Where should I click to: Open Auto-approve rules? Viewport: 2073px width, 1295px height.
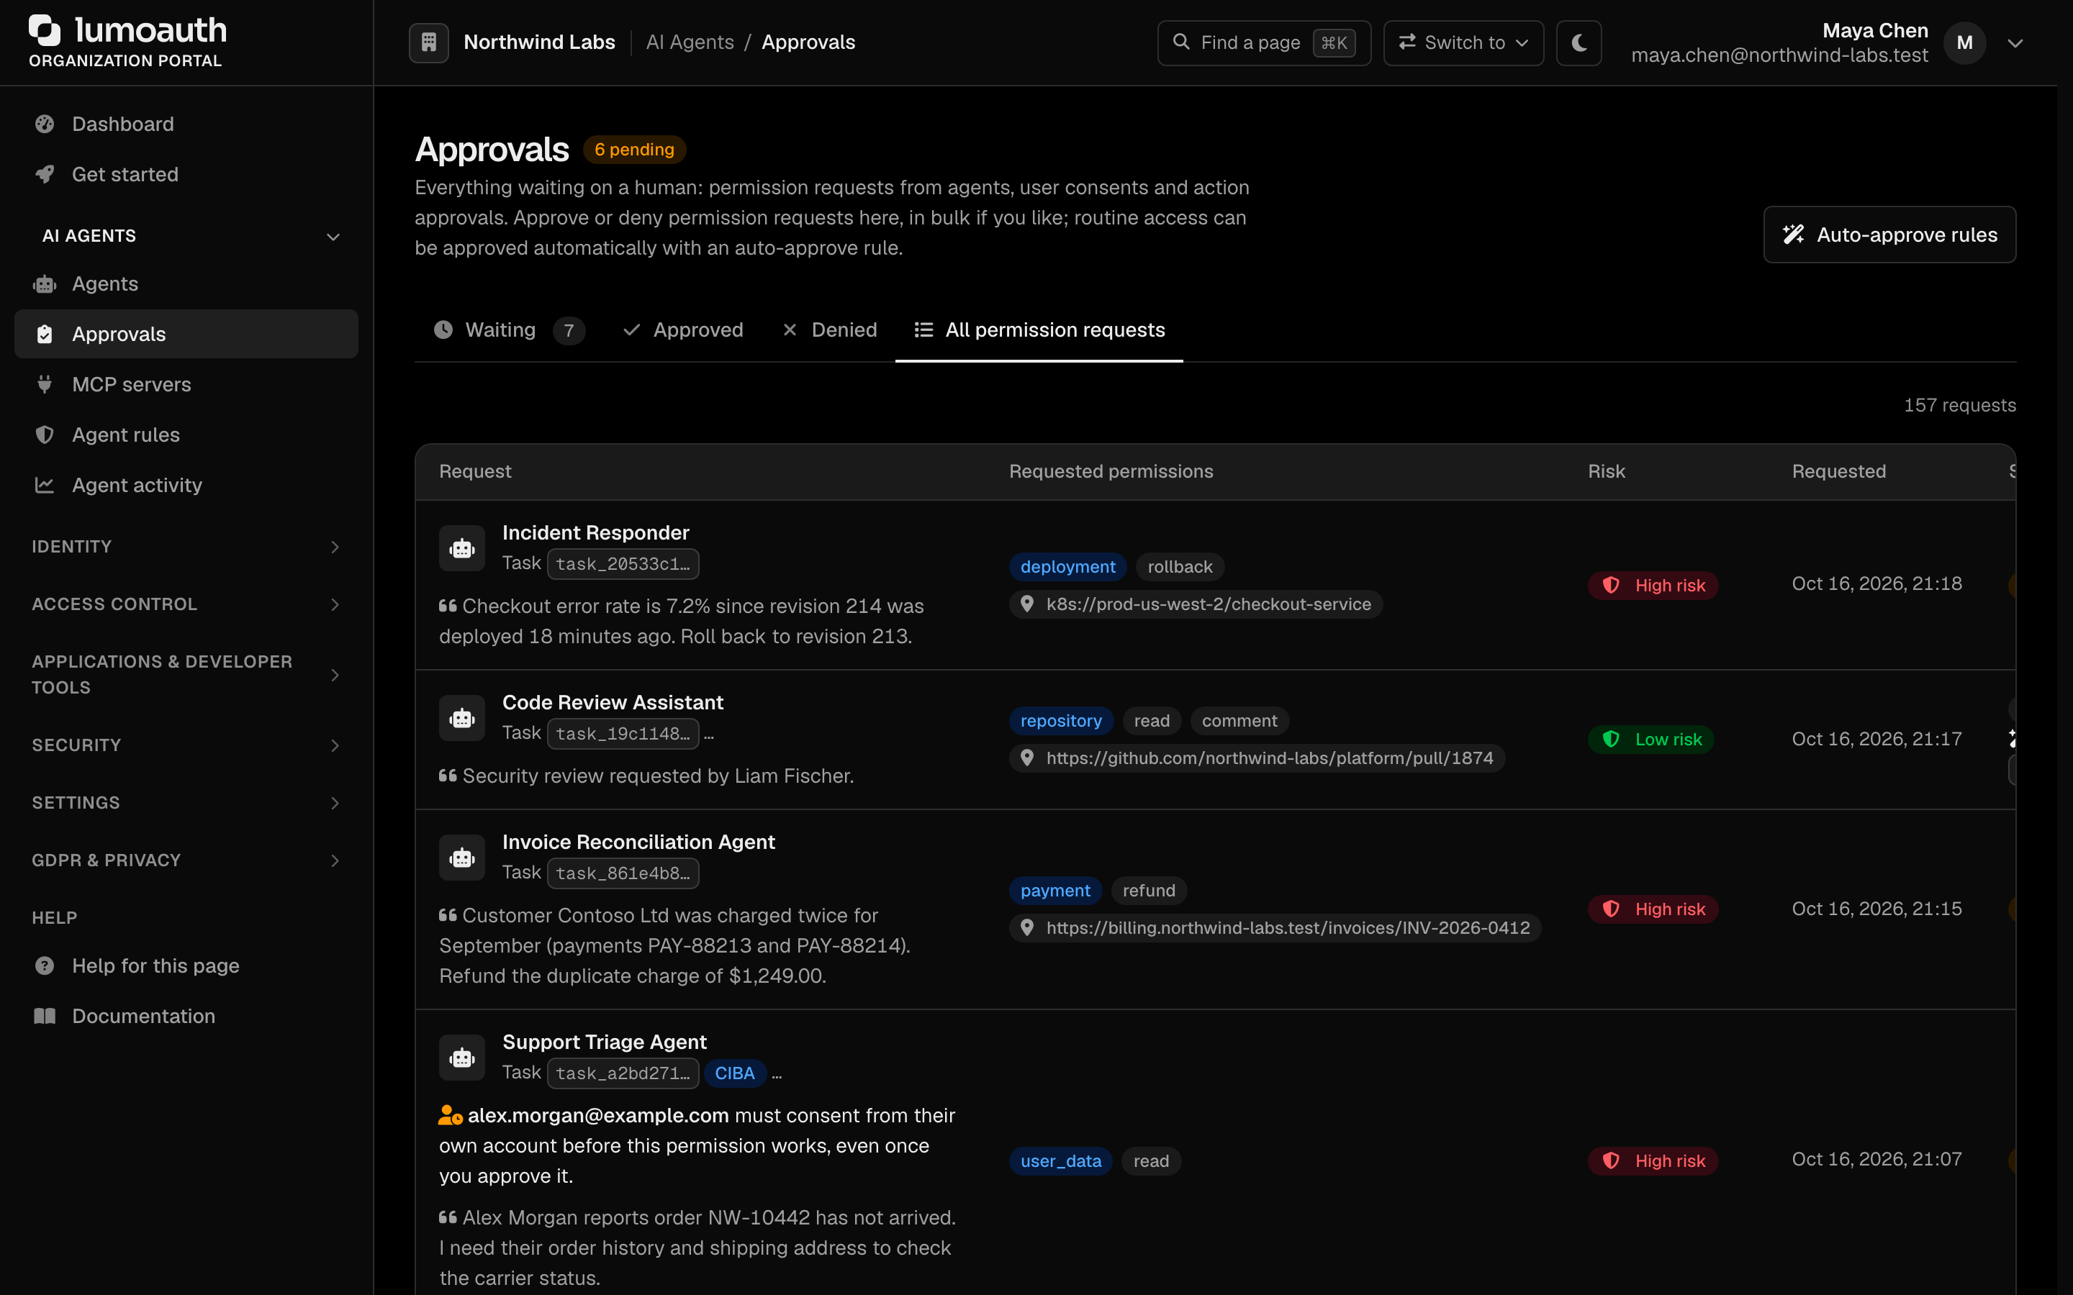tap(1889, 235)
